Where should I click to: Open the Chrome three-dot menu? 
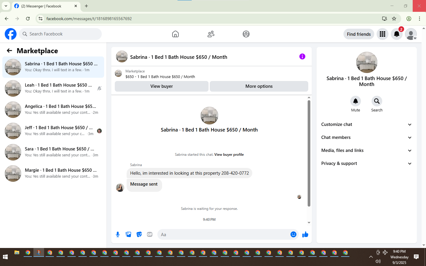click(419, 19)
